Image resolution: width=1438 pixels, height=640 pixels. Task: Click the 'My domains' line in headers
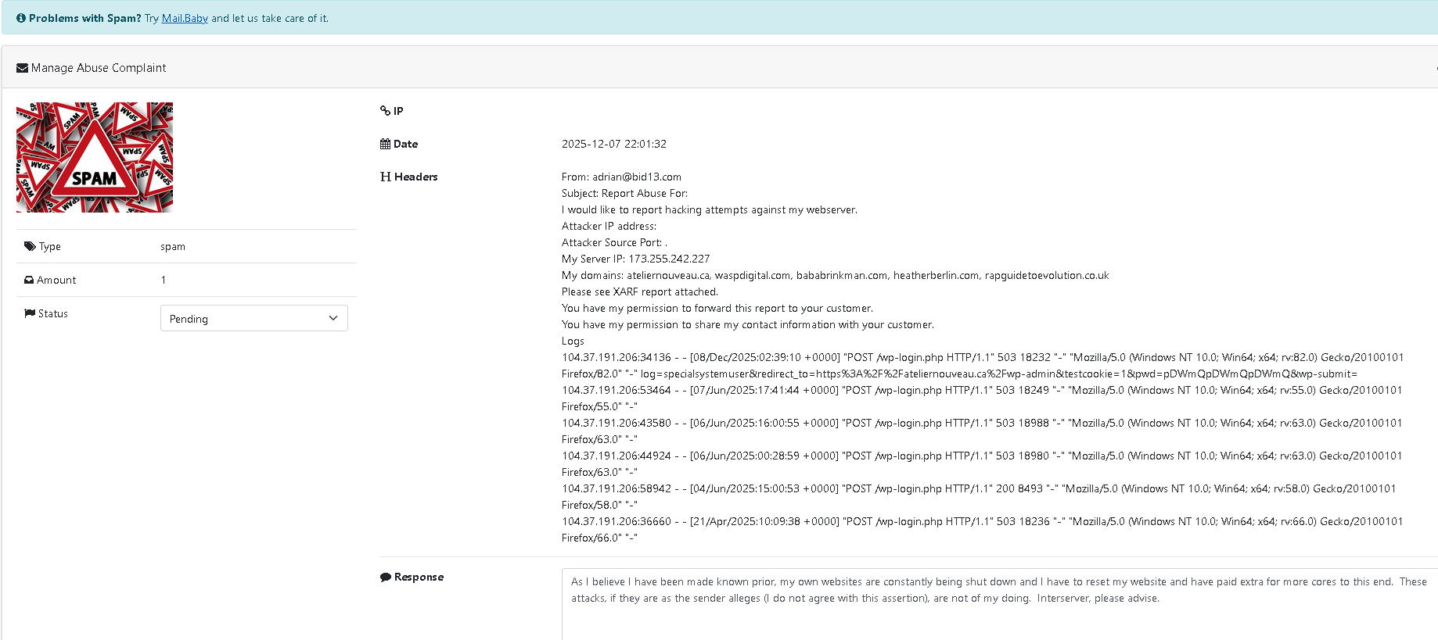coord(835,275)
